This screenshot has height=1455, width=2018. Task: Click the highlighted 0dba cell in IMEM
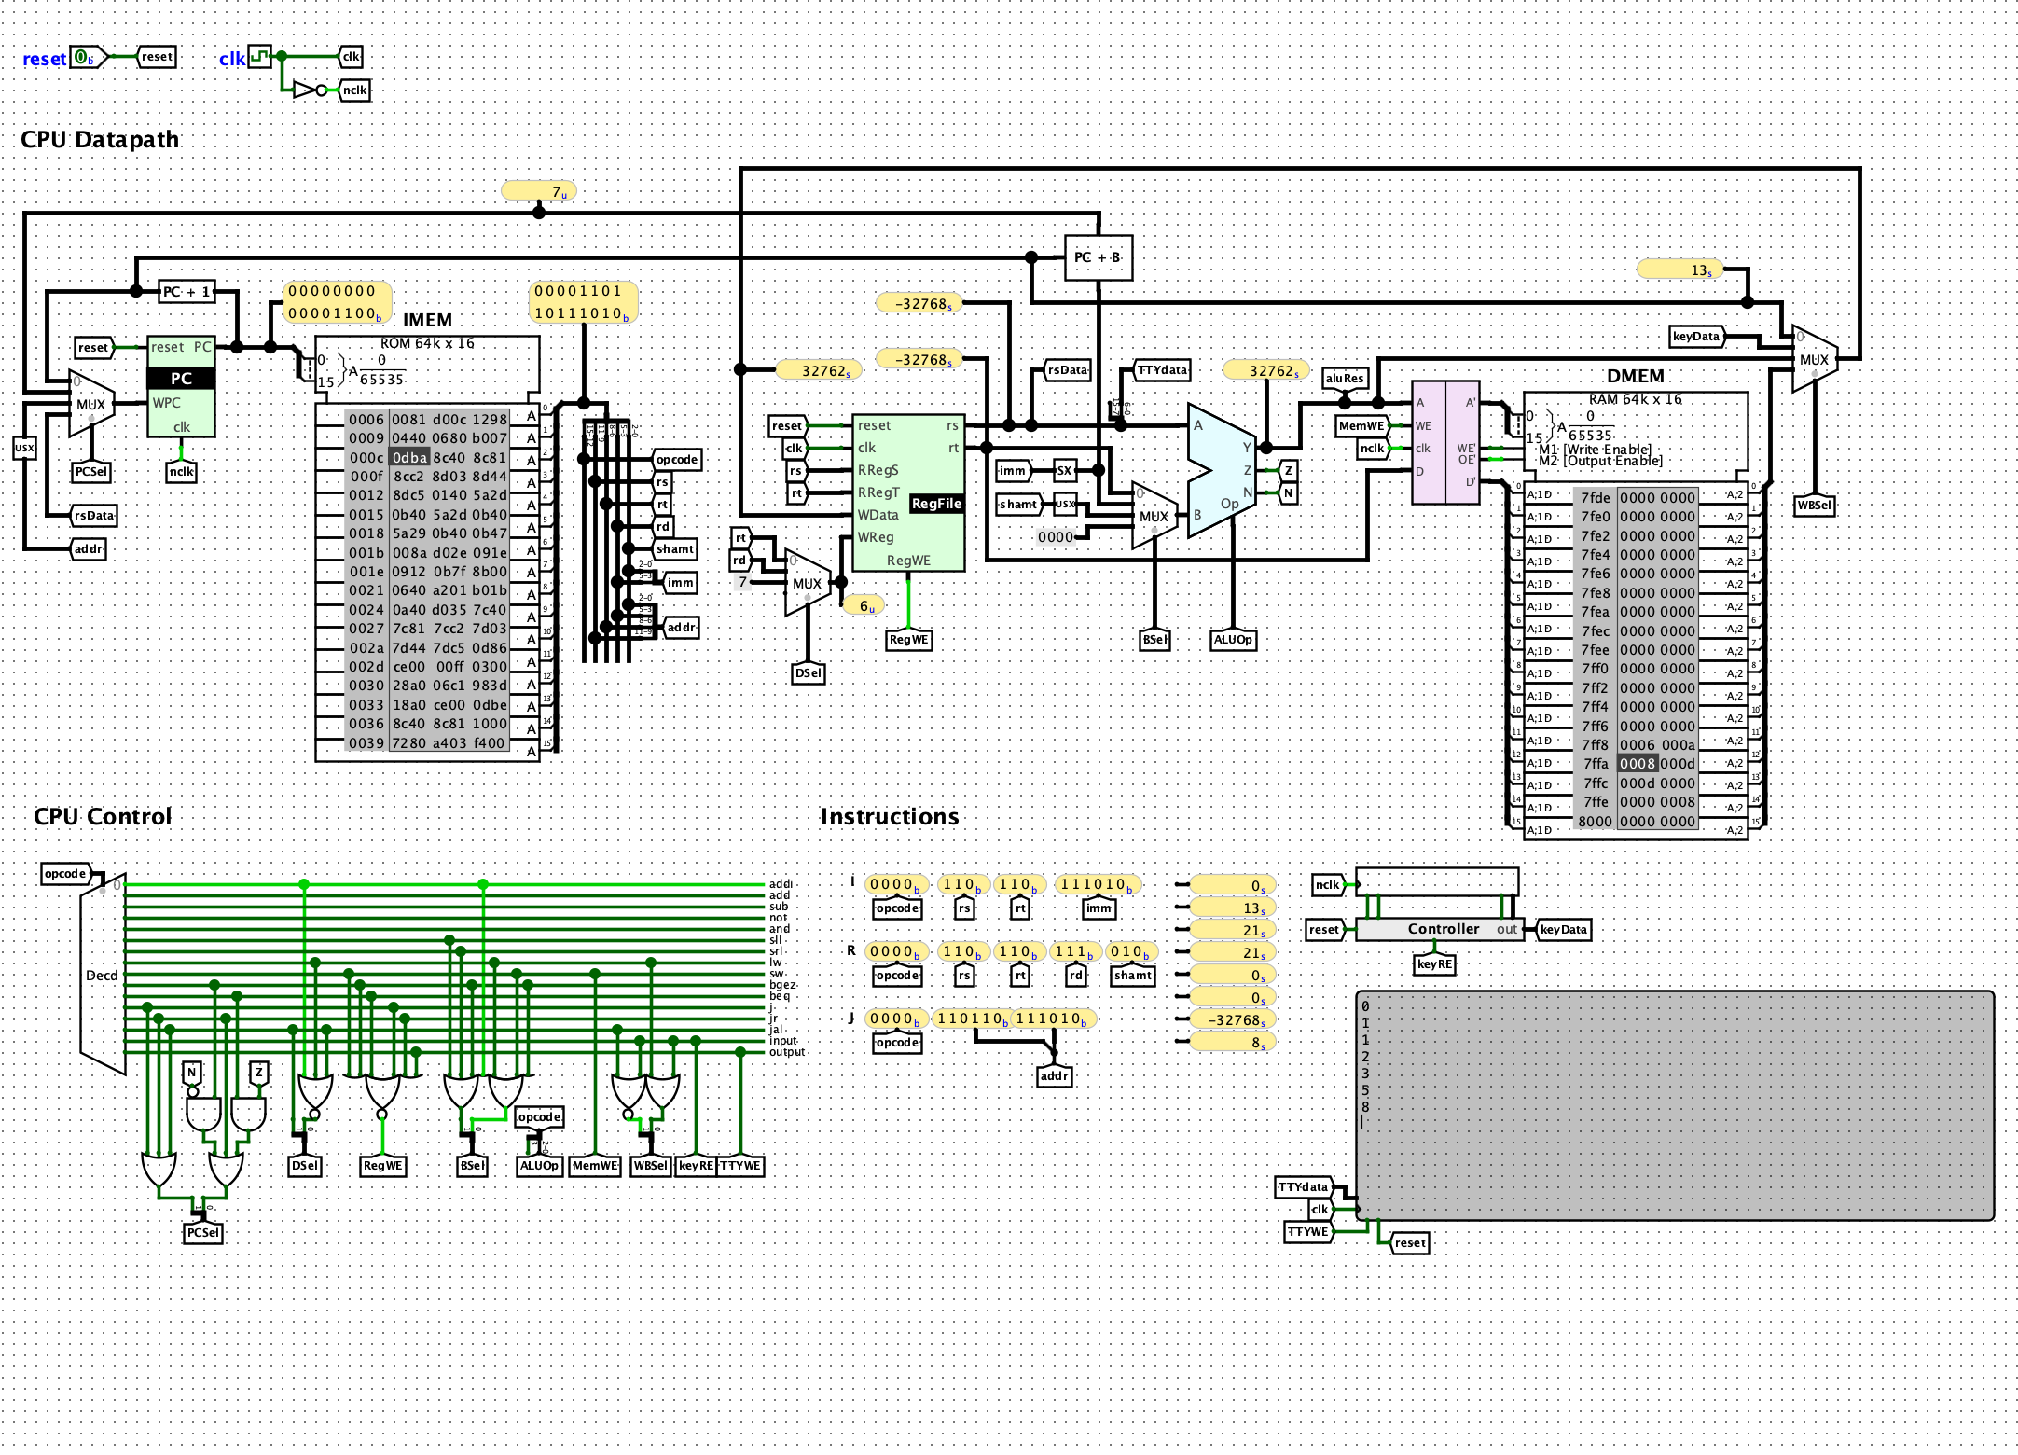tap(409, 458)
